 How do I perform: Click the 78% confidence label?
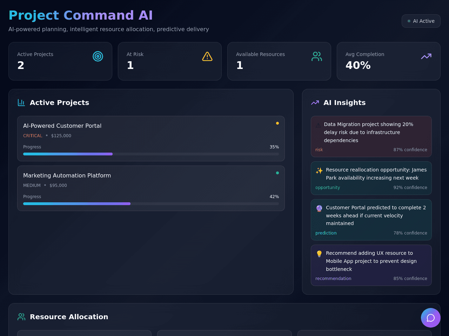tap(410, 233)
